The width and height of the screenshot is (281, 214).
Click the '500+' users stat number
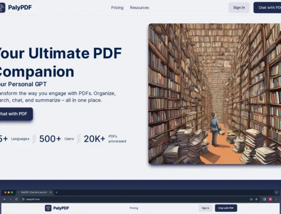click(50, 139)
